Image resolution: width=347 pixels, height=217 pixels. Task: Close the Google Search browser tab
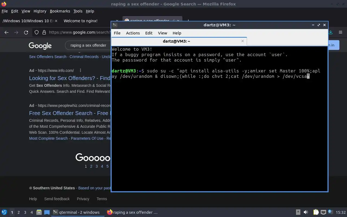(178, 21)
